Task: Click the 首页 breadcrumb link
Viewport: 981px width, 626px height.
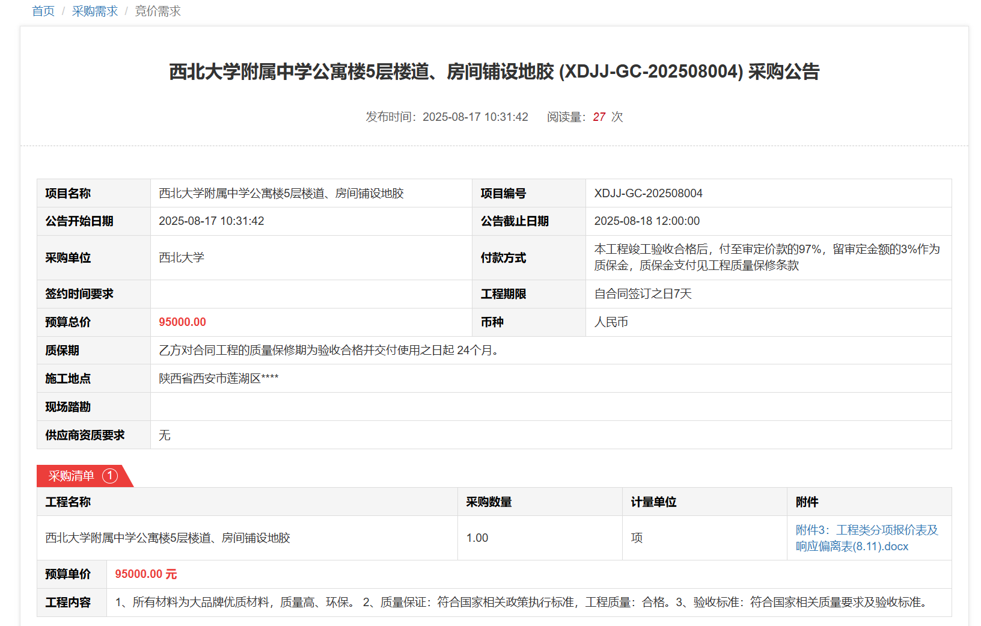Action: click(43, 11)
